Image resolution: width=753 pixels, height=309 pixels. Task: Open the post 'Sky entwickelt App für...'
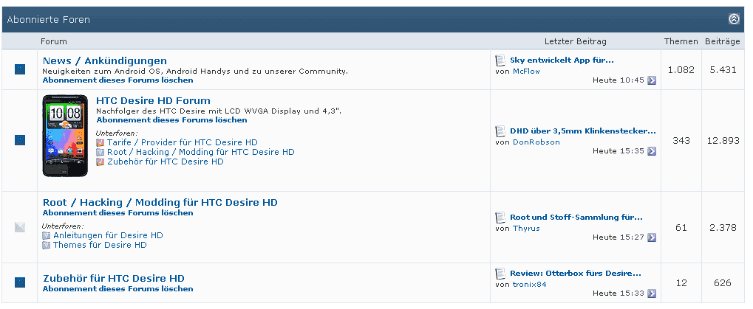coord(562,60)
